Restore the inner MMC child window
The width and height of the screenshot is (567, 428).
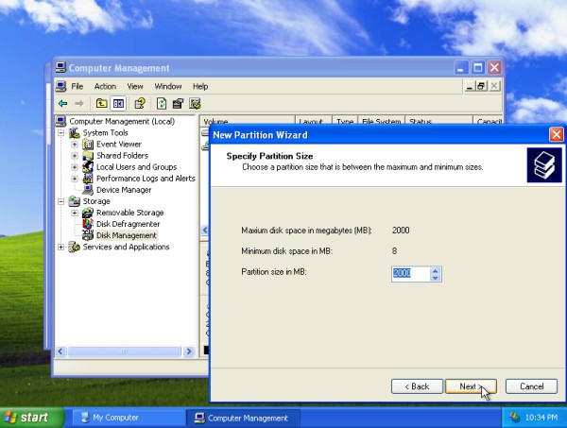(x=481, y=86)
